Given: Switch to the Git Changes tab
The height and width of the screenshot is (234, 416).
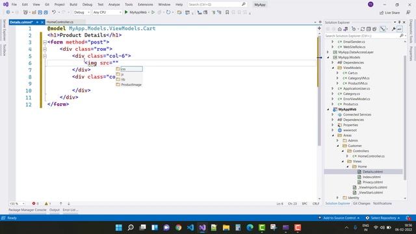Looking at the screenshot, I should click(361, 203).
